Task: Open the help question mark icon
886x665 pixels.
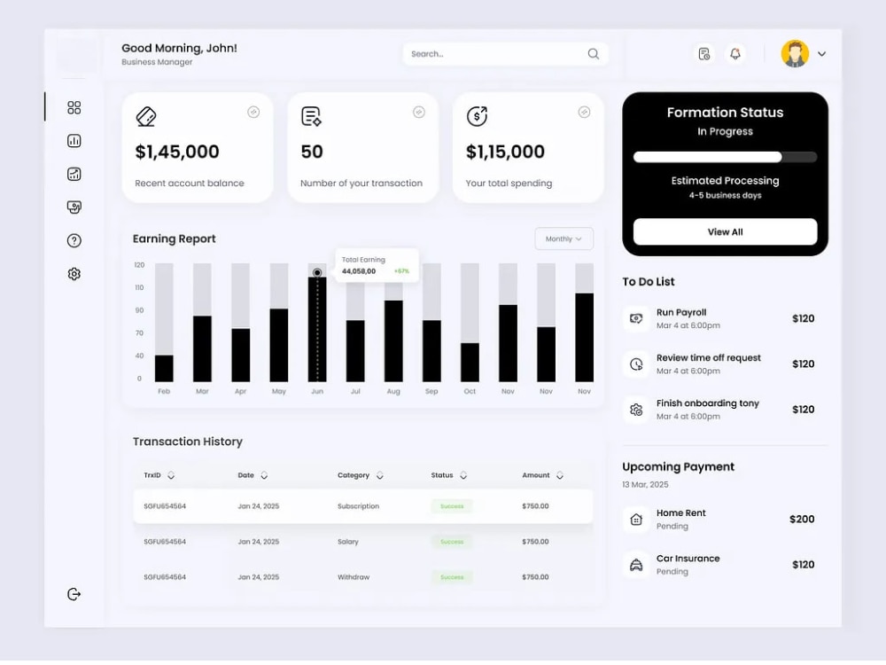Action: click(x=74, y=240)
